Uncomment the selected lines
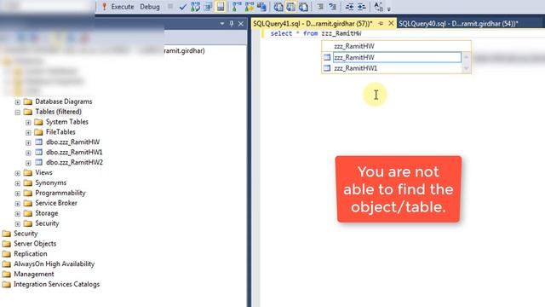 click(333, 7)
